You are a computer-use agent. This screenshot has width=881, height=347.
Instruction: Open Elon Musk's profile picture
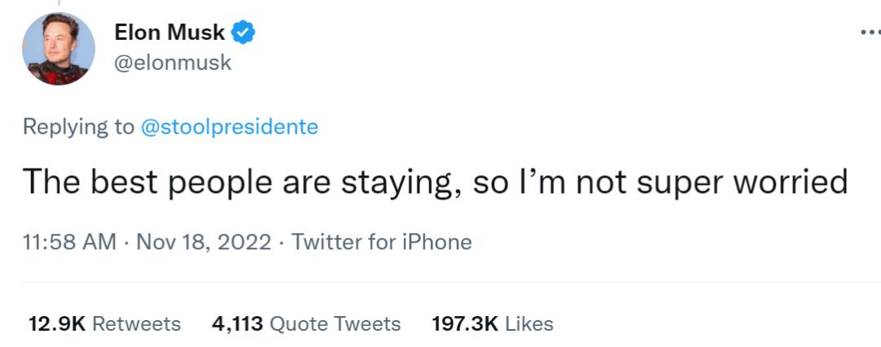tap(58, 50)
